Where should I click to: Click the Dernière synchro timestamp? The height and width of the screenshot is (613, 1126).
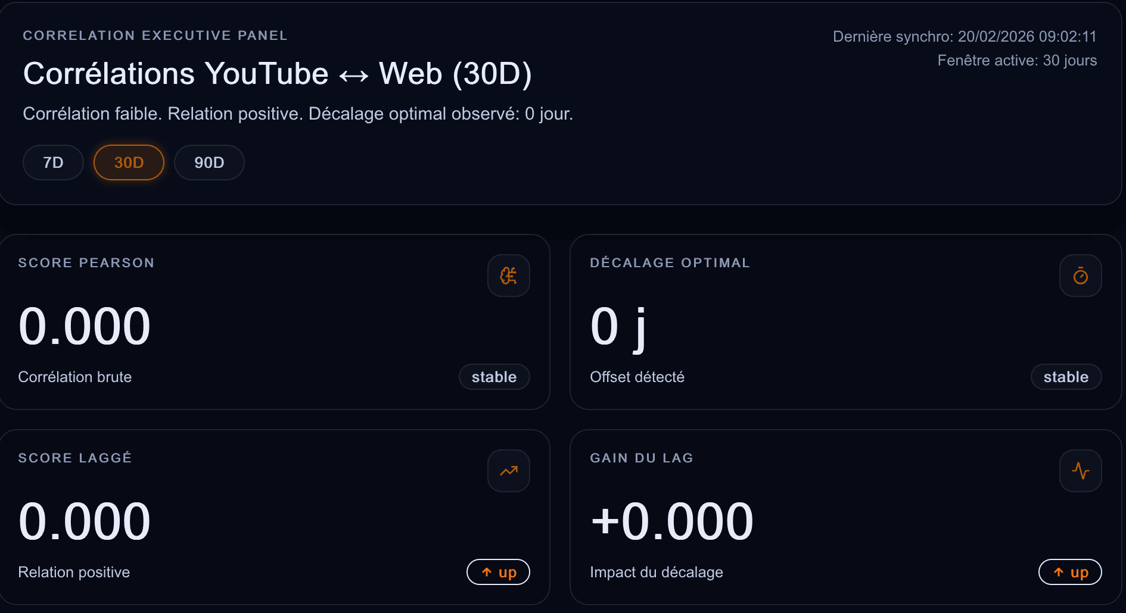click(x=965, y=36)
